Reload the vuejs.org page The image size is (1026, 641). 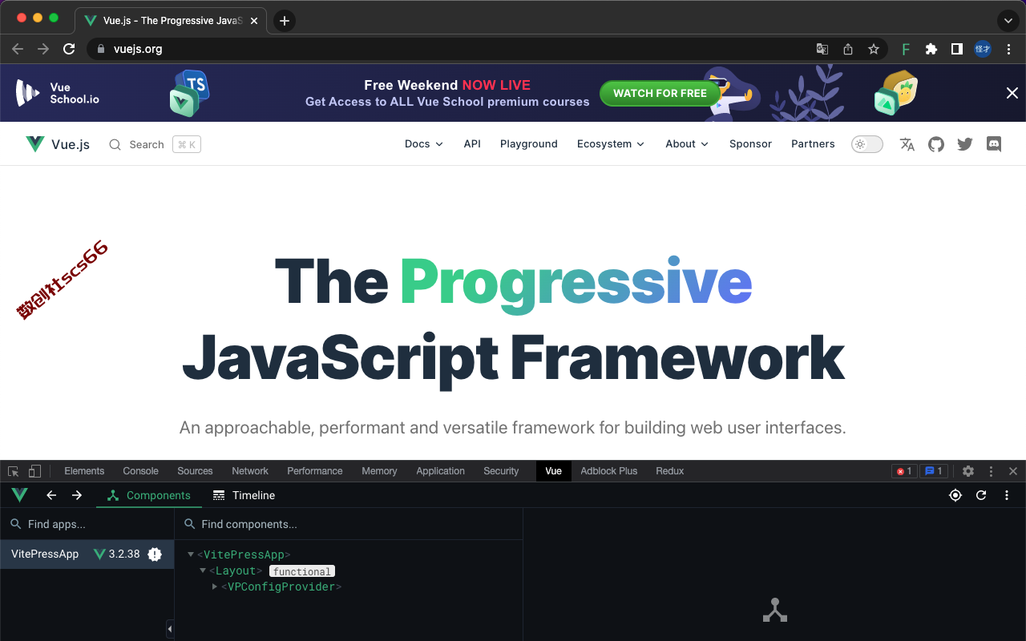pyautogui.click(x=69, y=49)
